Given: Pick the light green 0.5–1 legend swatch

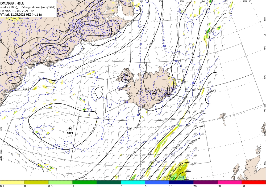Looking at the screenshot, I should pyautogui.click(x=60, y=182).
